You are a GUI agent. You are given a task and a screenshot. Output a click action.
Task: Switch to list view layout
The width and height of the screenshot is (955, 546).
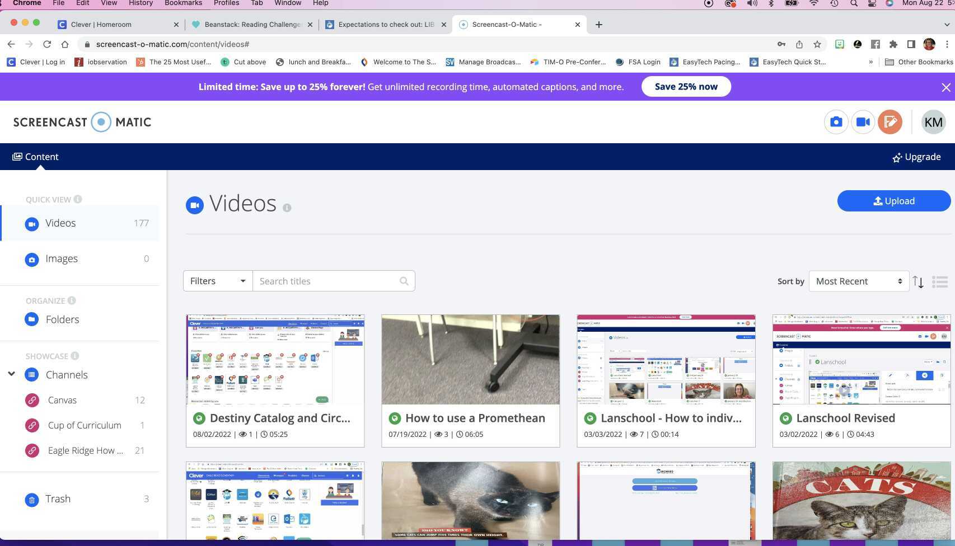(939, 282)
